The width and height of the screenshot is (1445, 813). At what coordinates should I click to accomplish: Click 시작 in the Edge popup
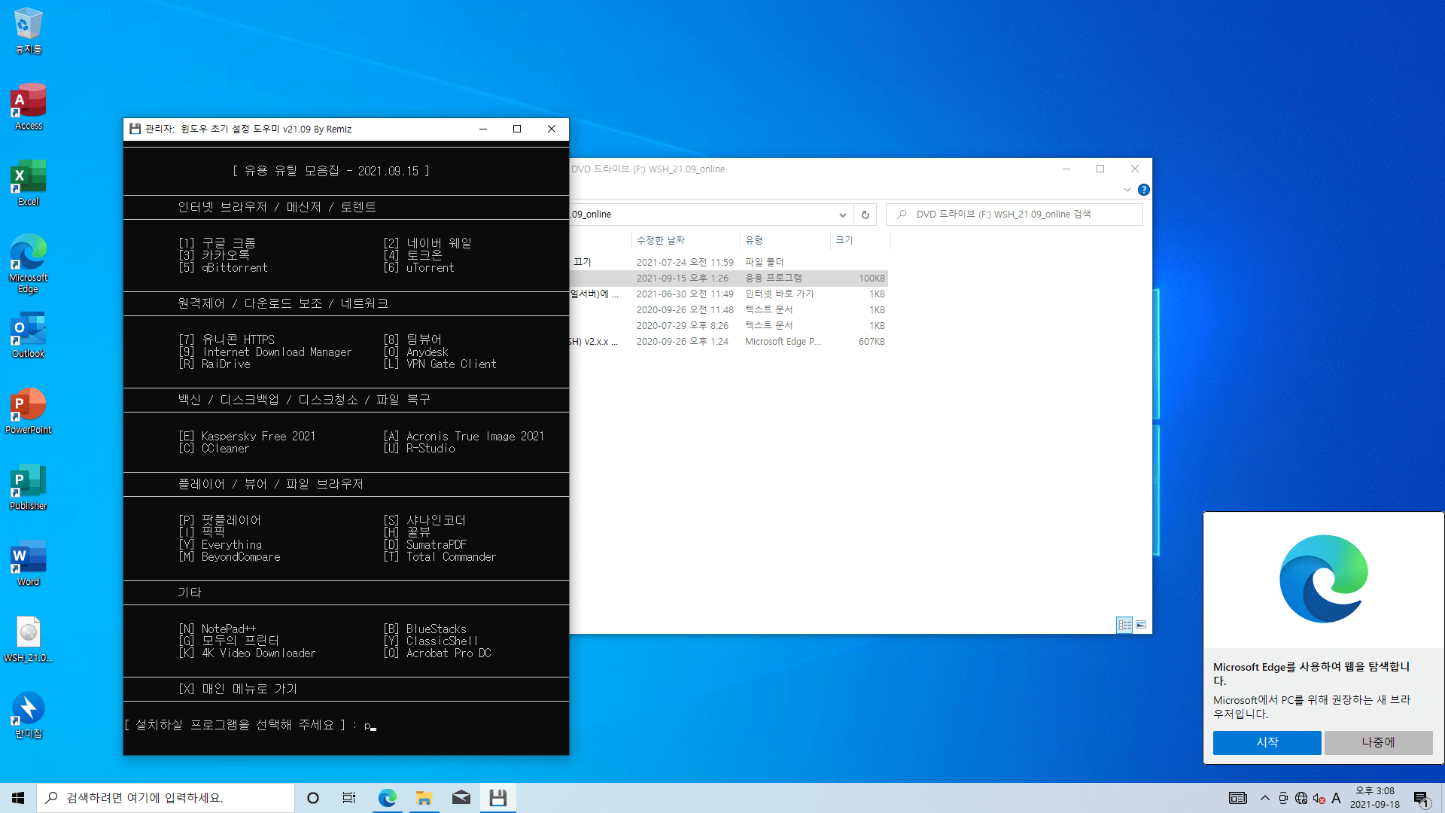pos(1267,742)
